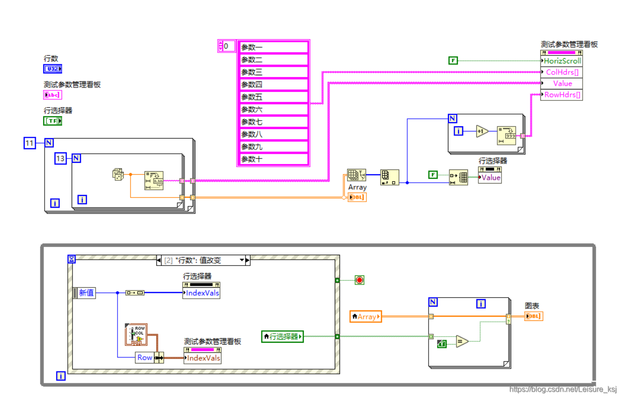Select the Array local variable
The width and height of the screenshot is (621, 398).
366,316
